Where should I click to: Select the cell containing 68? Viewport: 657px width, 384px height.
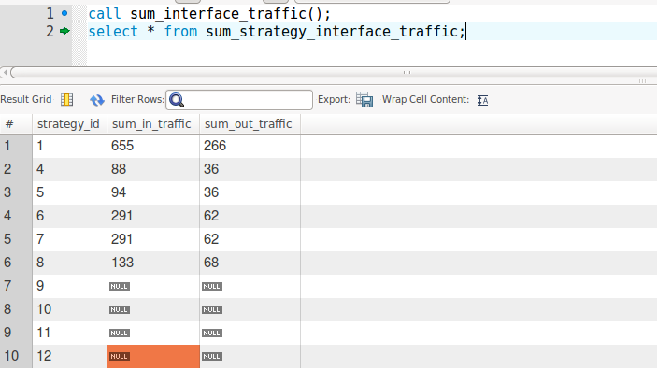point(250,263)
